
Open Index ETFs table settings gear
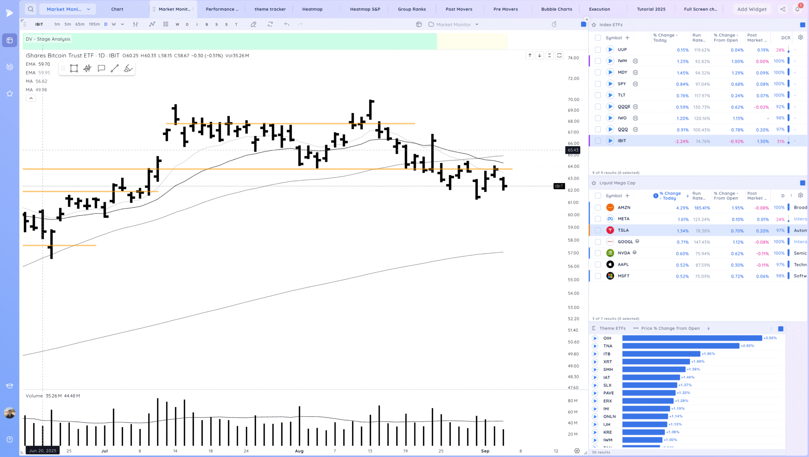[800, 37]
